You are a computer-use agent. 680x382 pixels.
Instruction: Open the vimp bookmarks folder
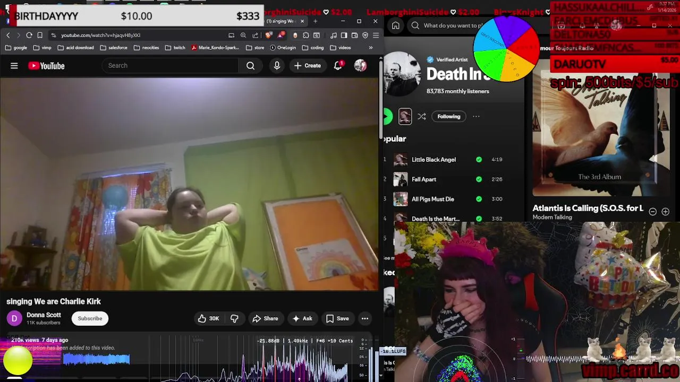(42, 48)
